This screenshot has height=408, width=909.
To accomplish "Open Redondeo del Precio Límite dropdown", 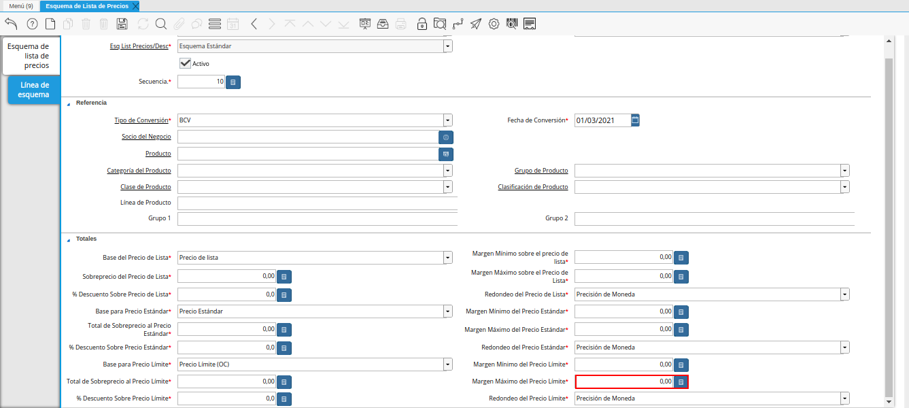I will 844,398.
